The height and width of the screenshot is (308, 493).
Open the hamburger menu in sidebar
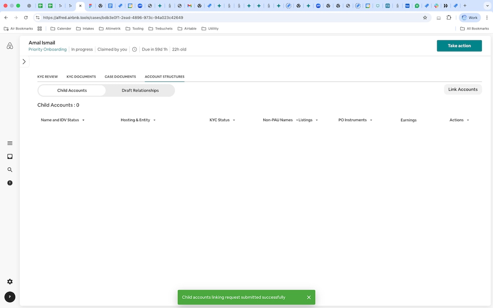[10, 143]
